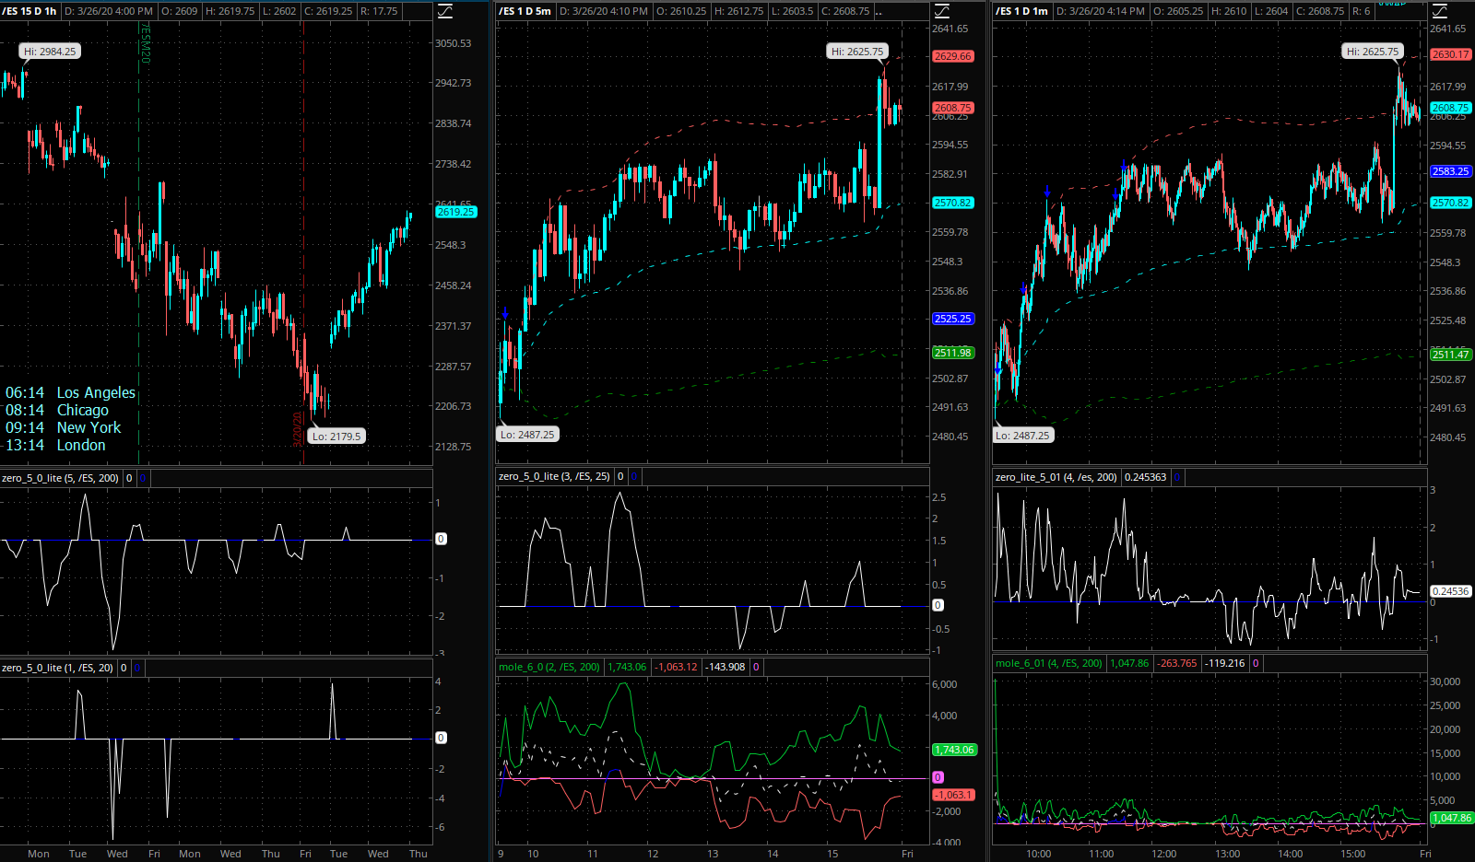
Task: Click the drawing tool icon on 1m chart
Action: [x=1439, y=11]
